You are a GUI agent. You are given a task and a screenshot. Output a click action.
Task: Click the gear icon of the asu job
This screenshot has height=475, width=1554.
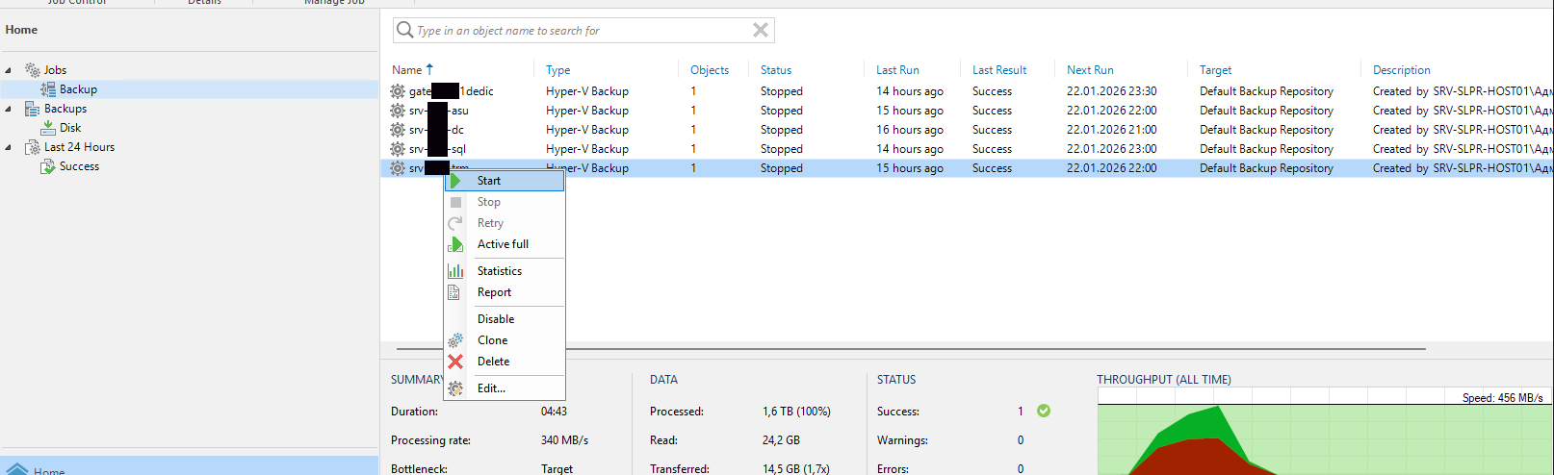398,111
